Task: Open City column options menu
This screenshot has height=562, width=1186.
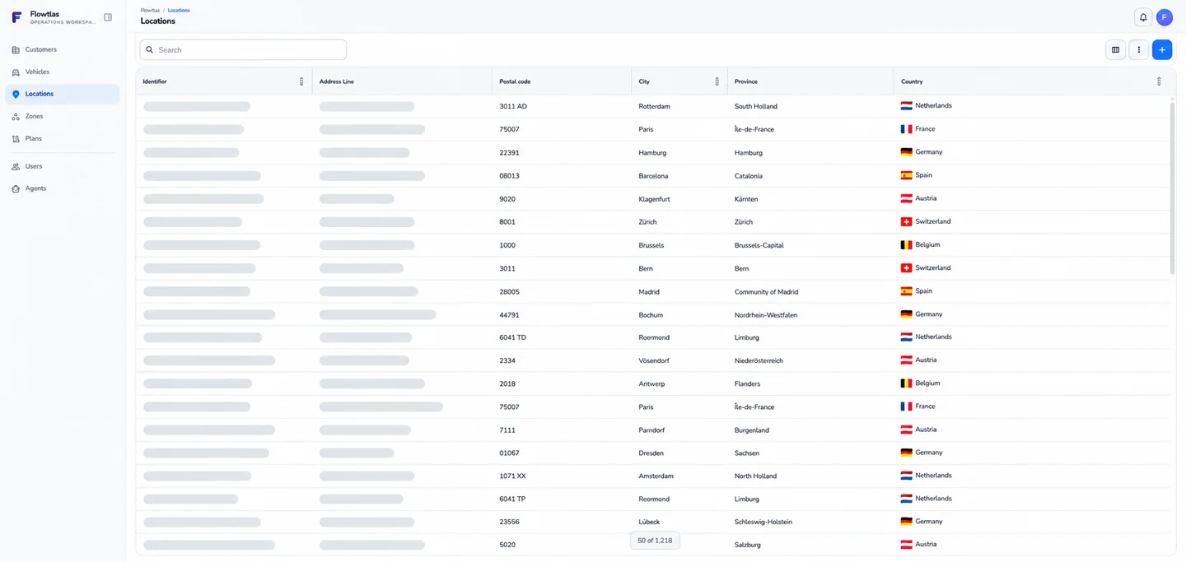Action: 717,81
